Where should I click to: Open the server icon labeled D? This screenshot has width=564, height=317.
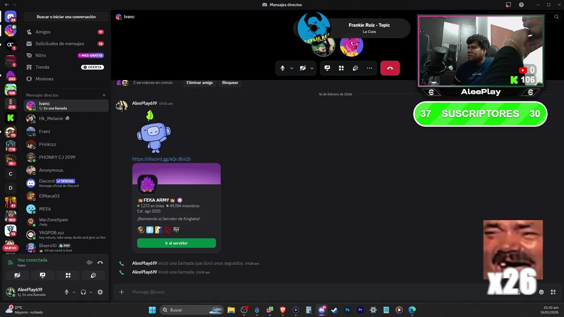11,188
